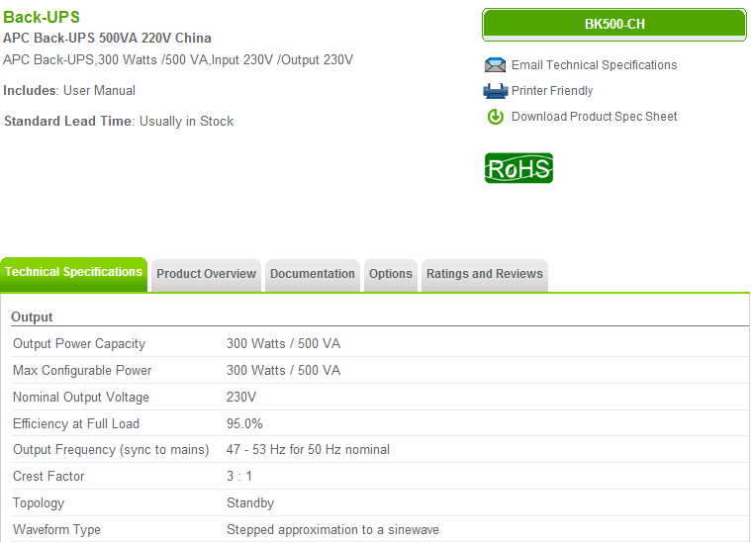This screenshot has height=542, width=751.
Task: Select the Output Power Capacity label
Action: (x=79, y=344)
